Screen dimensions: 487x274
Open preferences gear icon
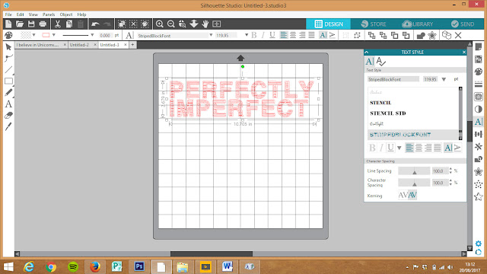(x=479, y=244)
